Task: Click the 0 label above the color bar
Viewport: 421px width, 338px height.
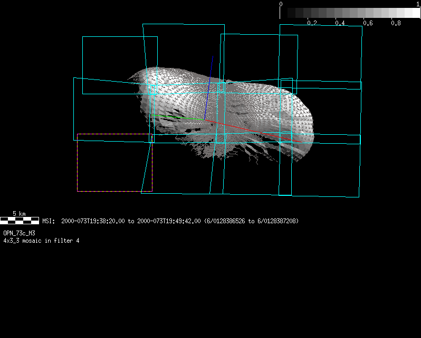Action: coord(281,4)
